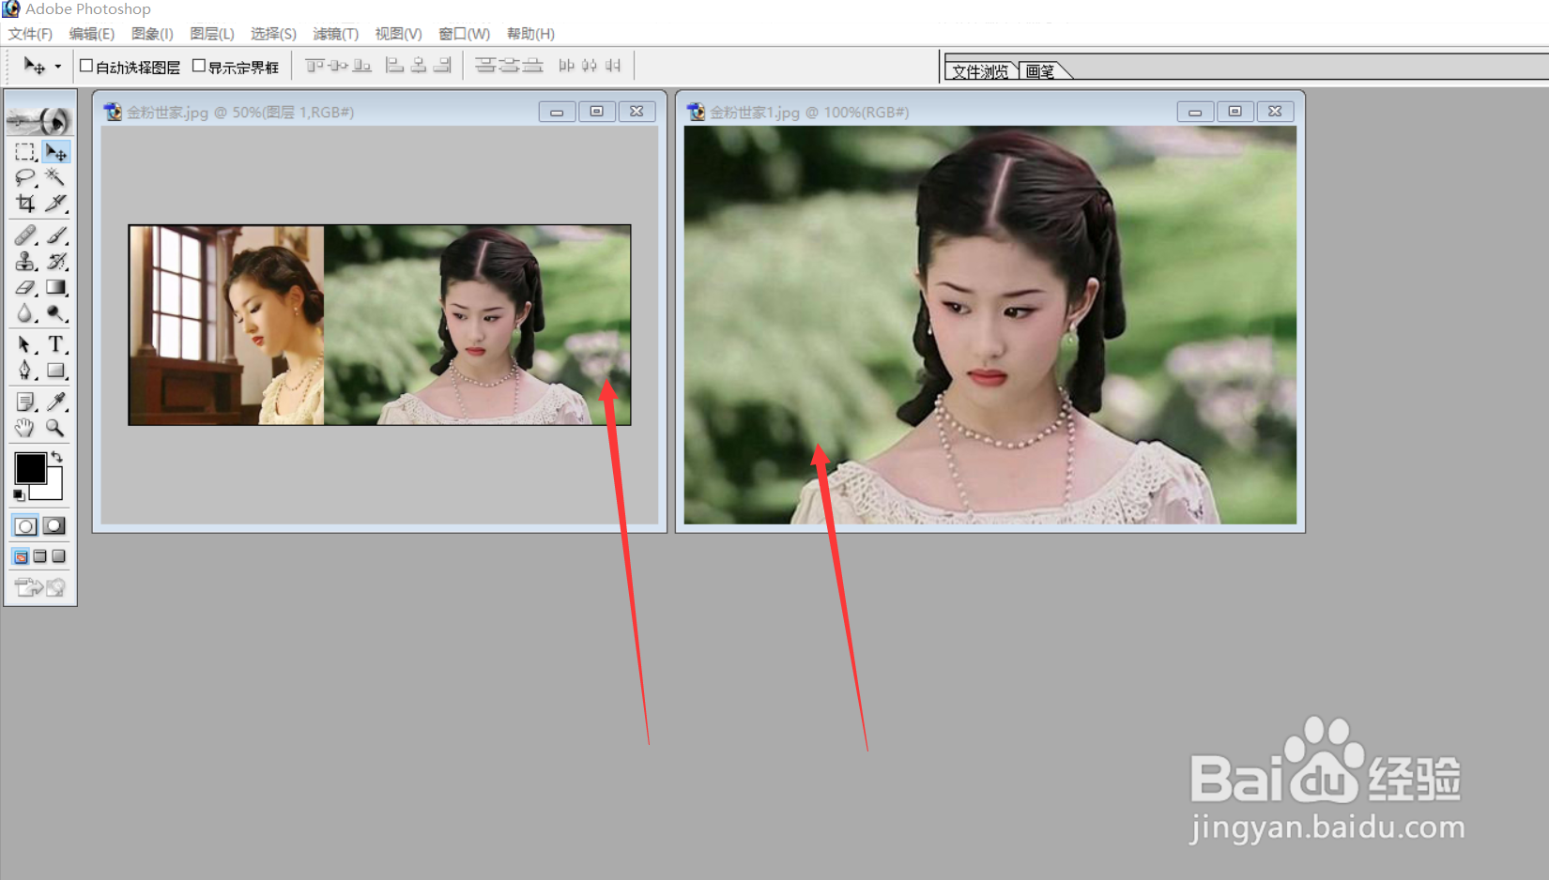Click the distribute right edges icon
This screenshot has width=1549, height=880.
[x=613, y=66]
